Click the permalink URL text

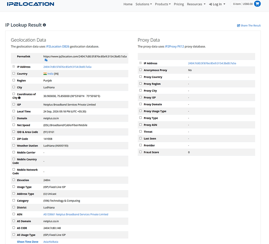point(85,57)
